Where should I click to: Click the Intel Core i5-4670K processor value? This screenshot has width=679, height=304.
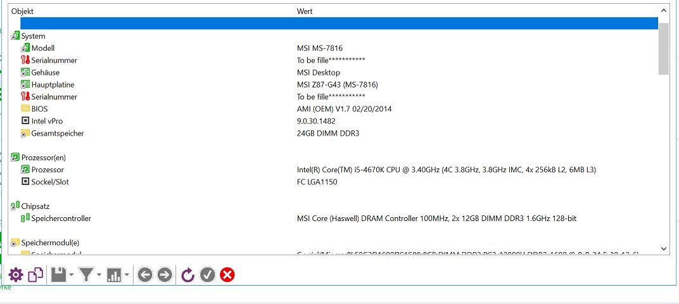click(447, 170)
